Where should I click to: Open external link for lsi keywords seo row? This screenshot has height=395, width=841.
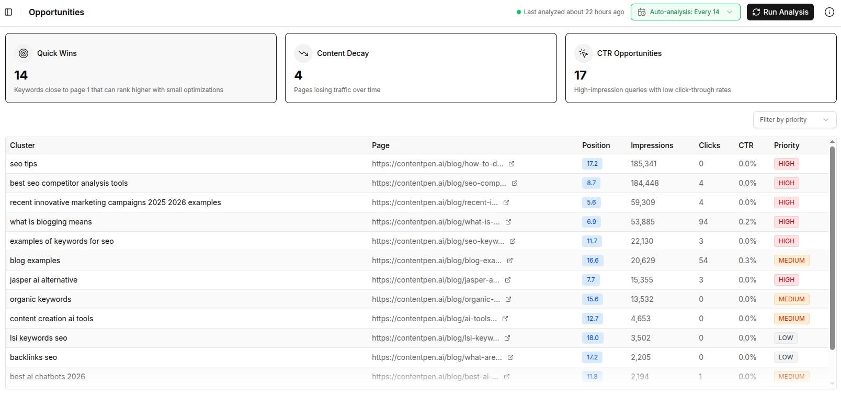[x=507, y=338]
